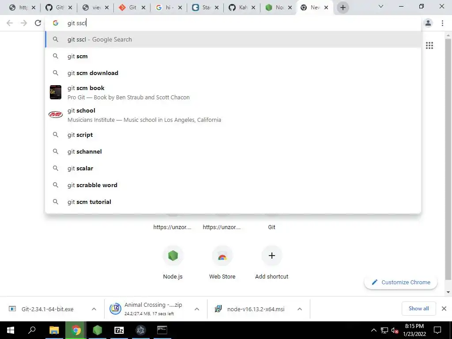Expand options for Animal Crossing zip download
Viewport: 452px width, 339px height.
pyautogui.click(x=197, y=309)
